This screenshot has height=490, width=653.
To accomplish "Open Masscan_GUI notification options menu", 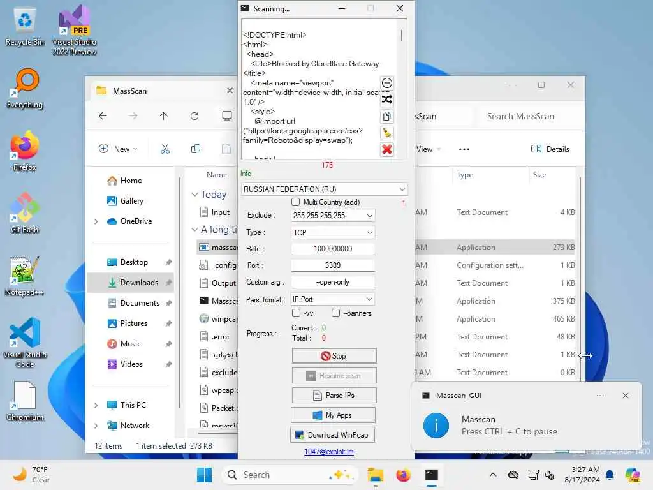I will pos(600,396).
